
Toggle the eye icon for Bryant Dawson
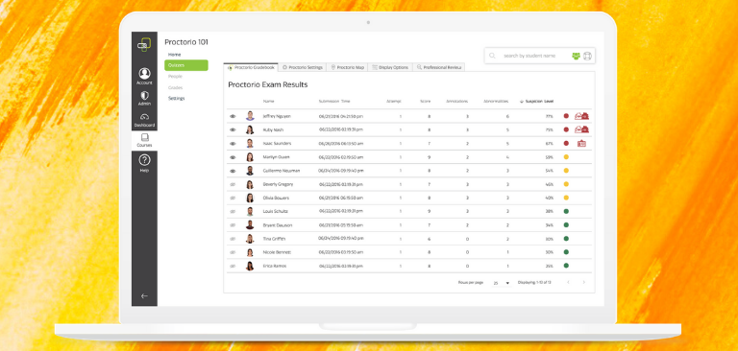click(233, 225)
